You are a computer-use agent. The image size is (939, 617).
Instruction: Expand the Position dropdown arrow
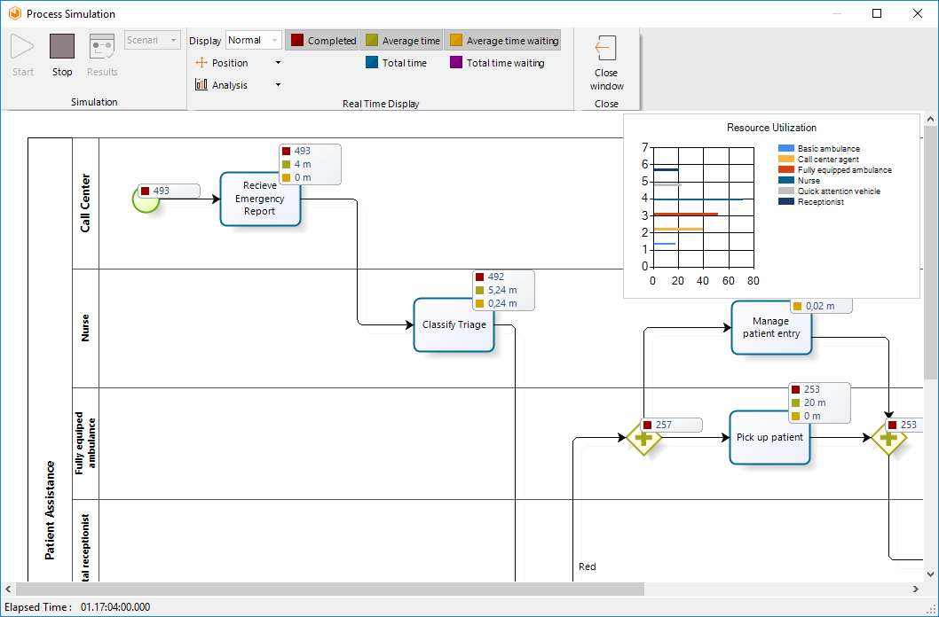[x=278, y=63]
